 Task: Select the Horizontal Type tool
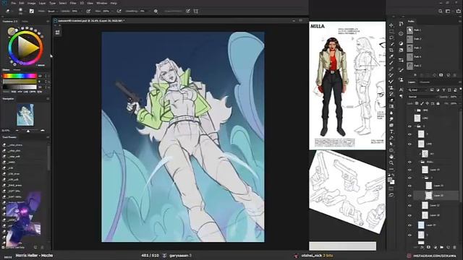click(x=391, y=131)
